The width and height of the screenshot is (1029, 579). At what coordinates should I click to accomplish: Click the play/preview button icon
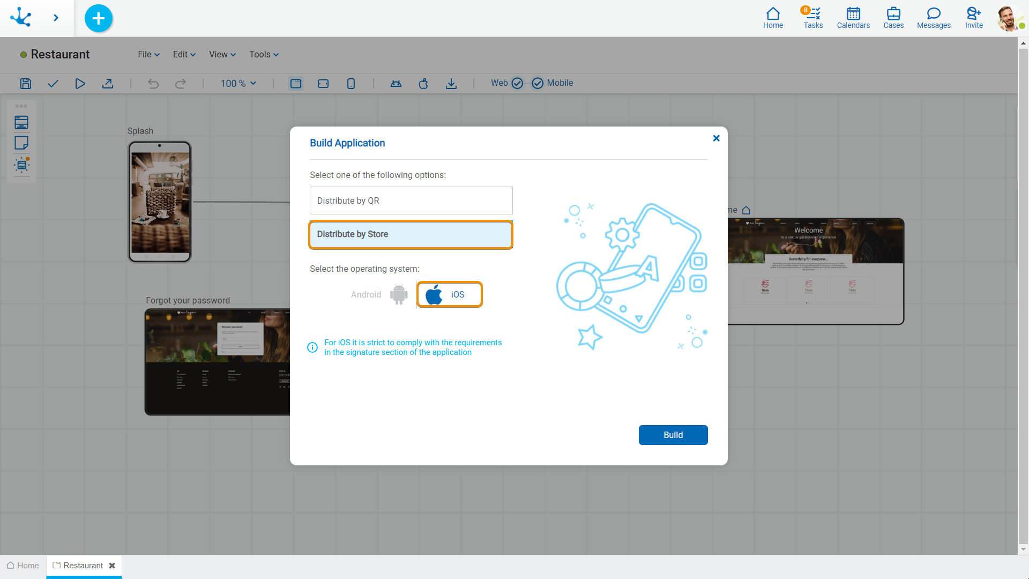(80, 83)
